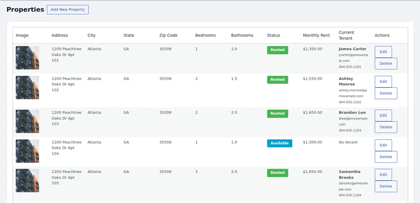Edit the Apt 101 property
The height and width of the screenshot is (203, 420).
tap(383, 52)
